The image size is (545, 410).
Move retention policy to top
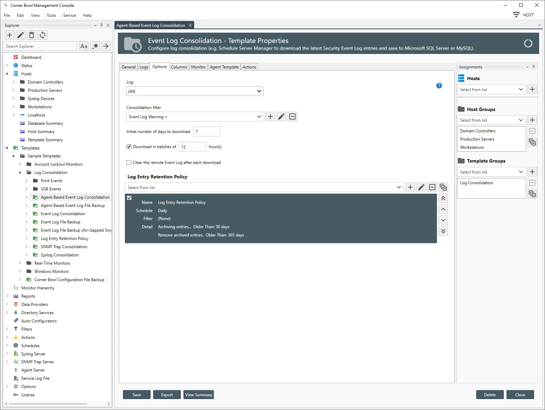[x=443, y=198]
